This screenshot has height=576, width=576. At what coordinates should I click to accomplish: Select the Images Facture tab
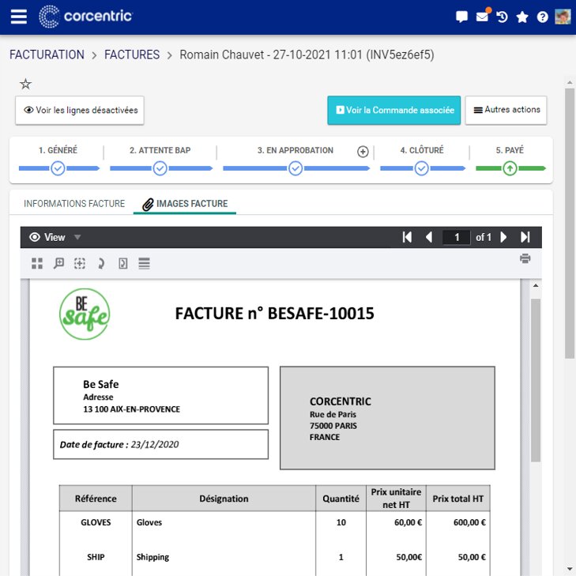pyautogui.click(x=185, y=204)
